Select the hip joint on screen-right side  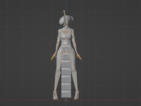[x=70, y=51]
